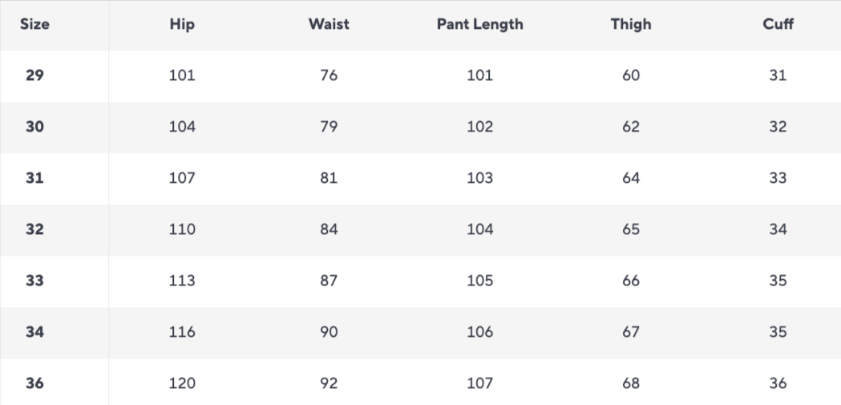Click the Cuff column header

pyautogui.click(x=778, y=24)
